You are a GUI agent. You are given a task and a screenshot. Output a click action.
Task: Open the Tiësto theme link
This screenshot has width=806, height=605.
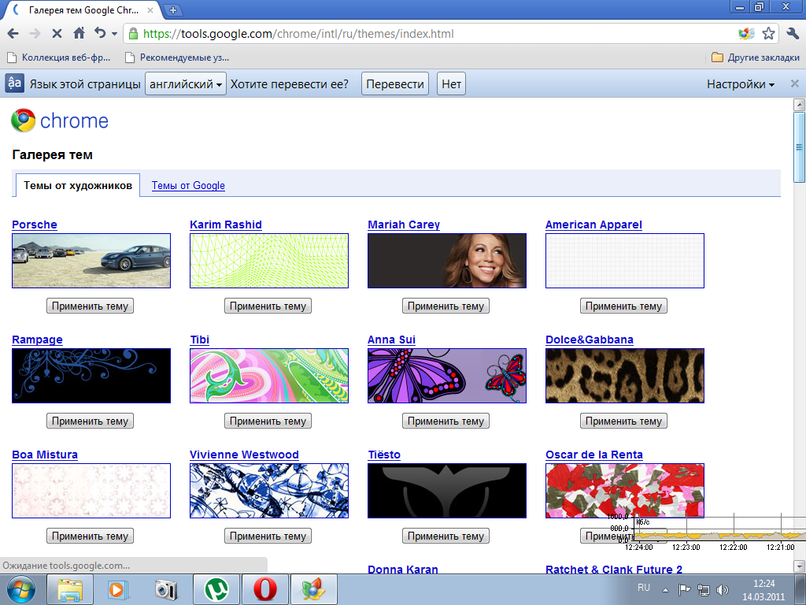[384, 455]
